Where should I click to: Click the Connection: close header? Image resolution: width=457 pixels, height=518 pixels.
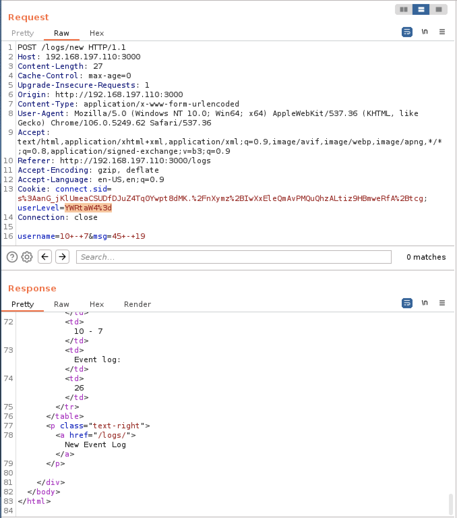[57, 217]
